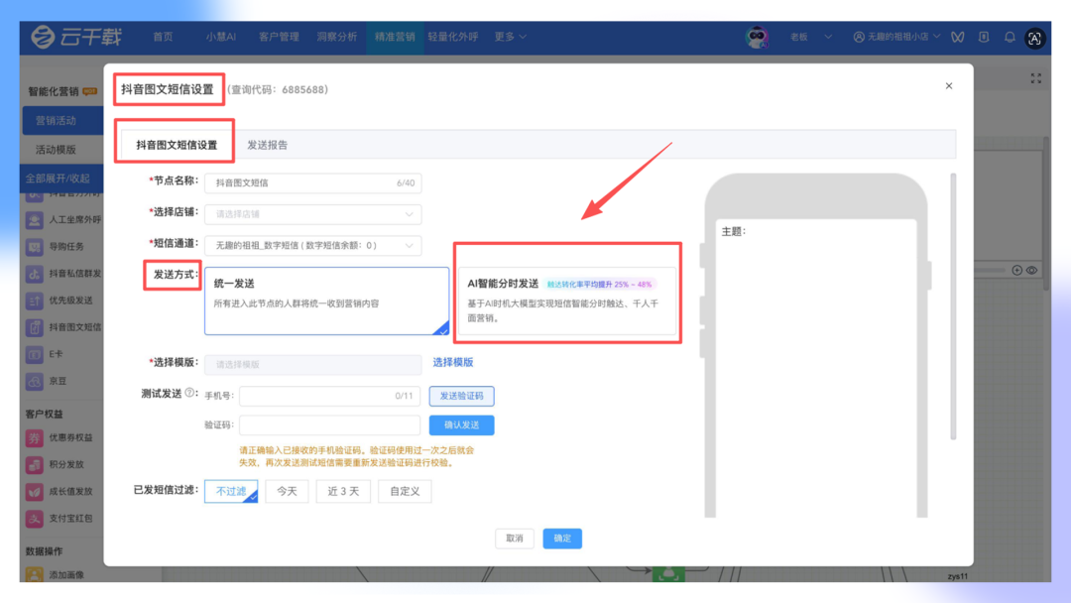Switch to 发送报告 tab
1071x603 pixels.
point(267,145)
